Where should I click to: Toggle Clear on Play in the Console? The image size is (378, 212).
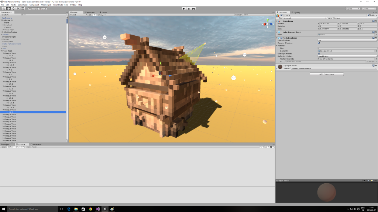click(21, 147)
